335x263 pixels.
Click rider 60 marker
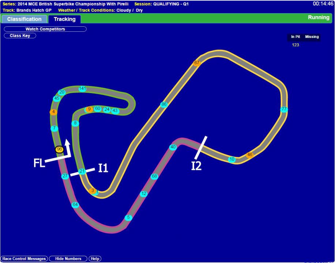(98, 108)
